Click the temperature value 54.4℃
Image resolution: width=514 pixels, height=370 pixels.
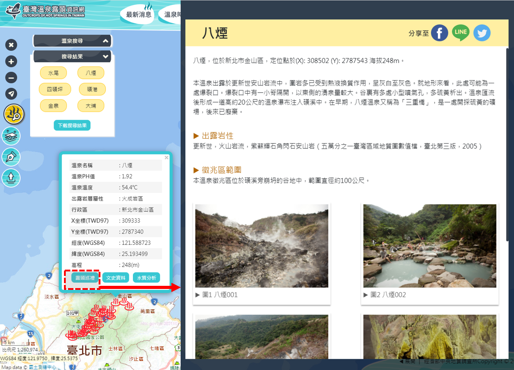pos(129,188)
